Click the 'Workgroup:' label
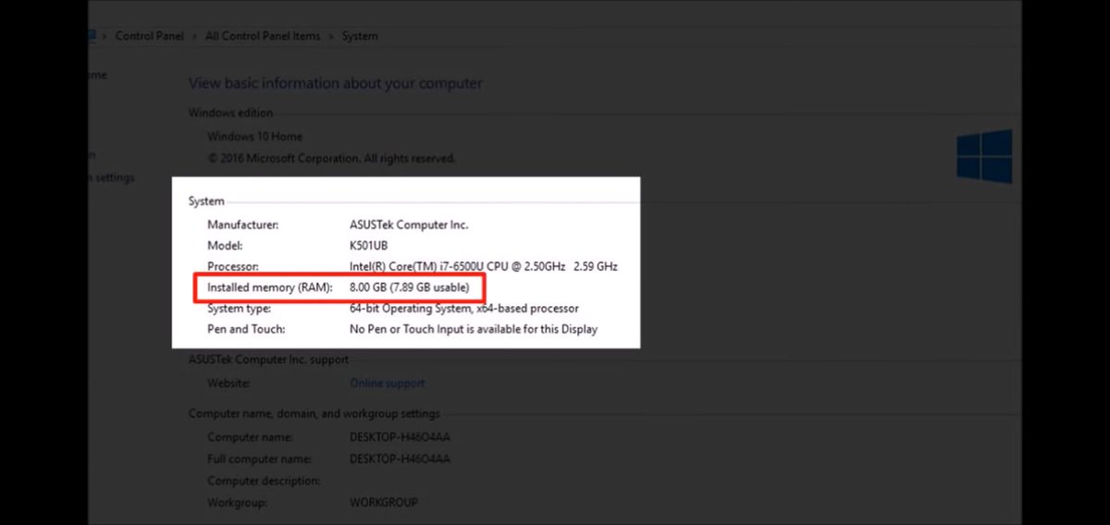The width and height of the screenshot is (1110, 525). pos(238,503)
